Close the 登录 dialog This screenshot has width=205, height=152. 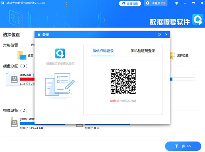[166, 34]
